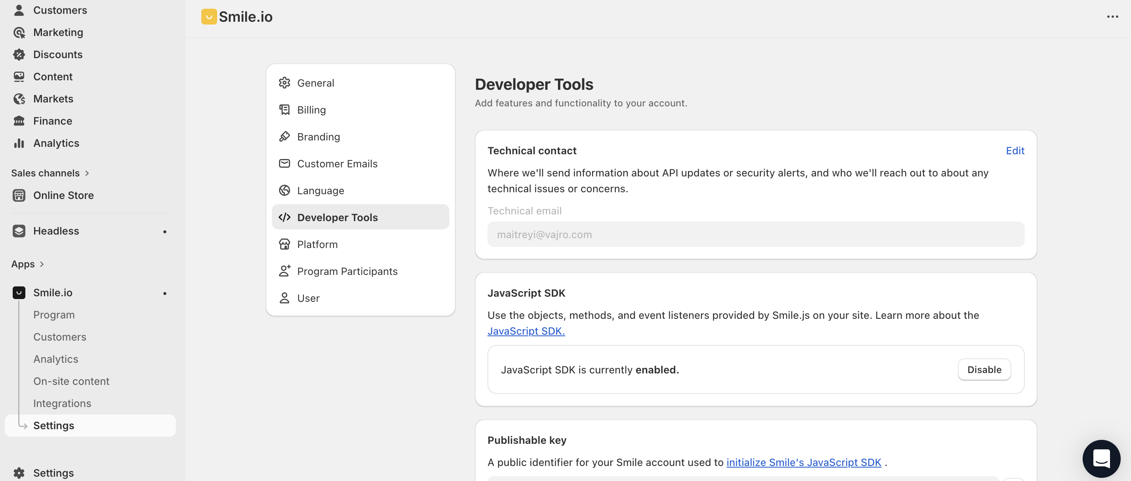Image resolution: width=1131 pixels, height=481 pixels.
Task: Click the Billing receipt icon
Action: (x=285, y=110)
